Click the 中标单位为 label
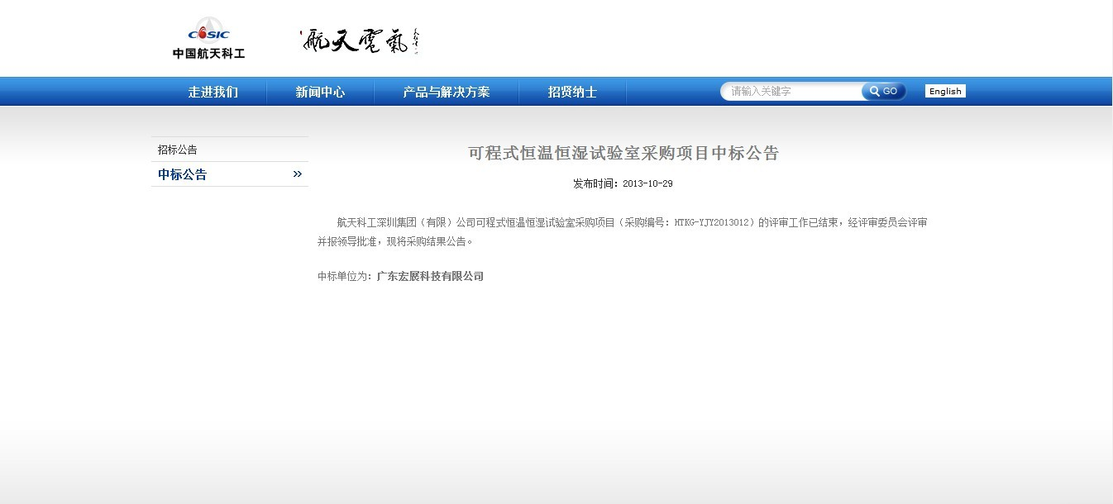1113x504 pixels. 345,277
